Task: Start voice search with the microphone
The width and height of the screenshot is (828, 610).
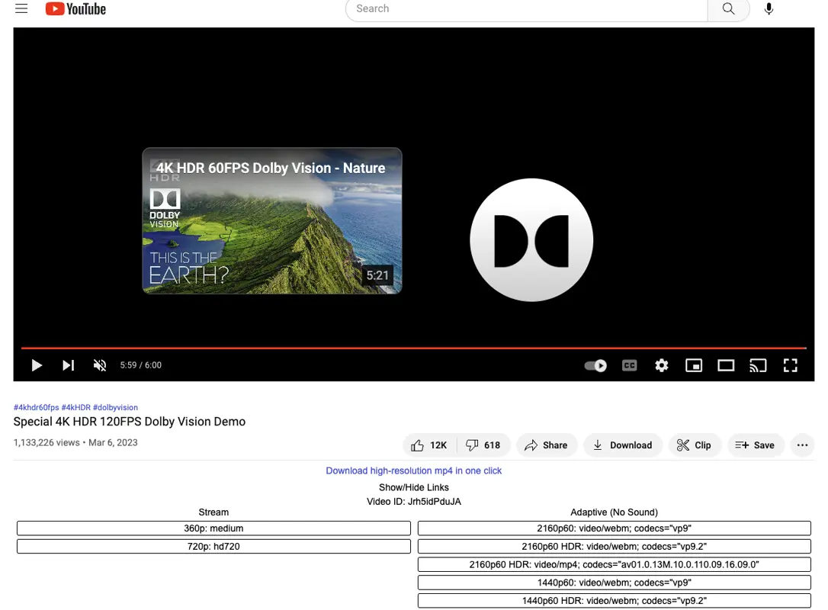Action: tap(769, 9)
